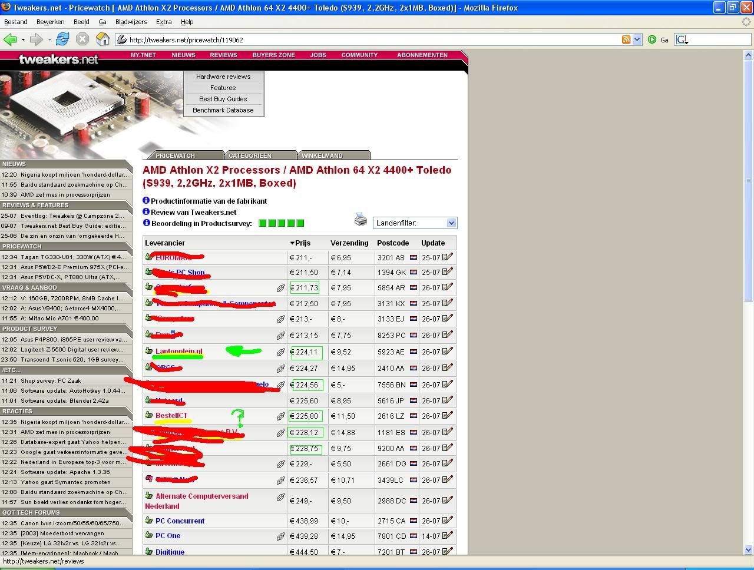
Task: Open the sidebar item Shop survey: PC Zaak
Action: pyautogui.click(x=51, y=380)
